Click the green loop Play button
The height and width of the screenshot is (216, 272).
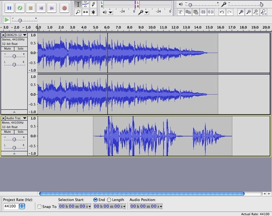click(20, 8)
